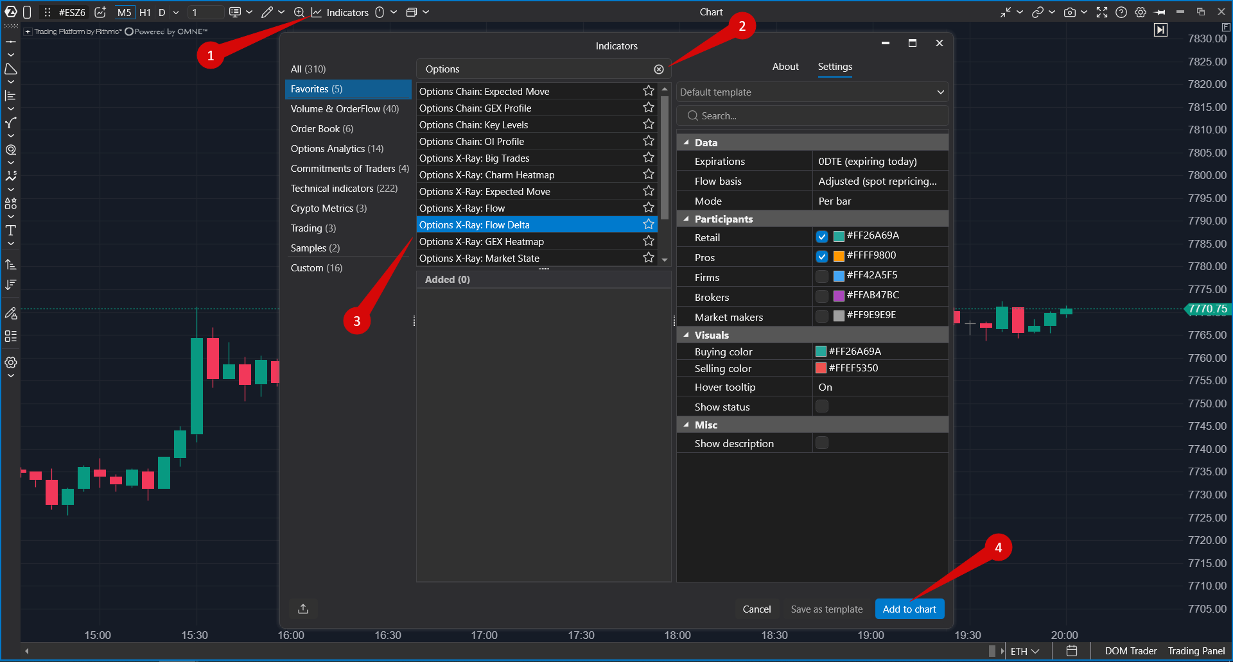The width and height of the screenshot is (1233, 662).
Task: Change the Selling color swatch
Action: coord(821,368)
